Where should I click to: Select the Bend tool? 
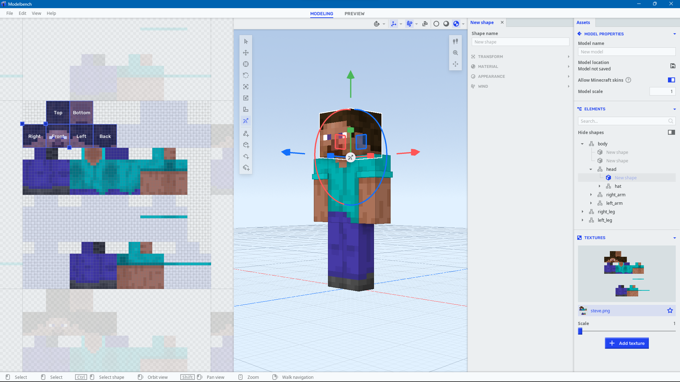pos(246,109)
